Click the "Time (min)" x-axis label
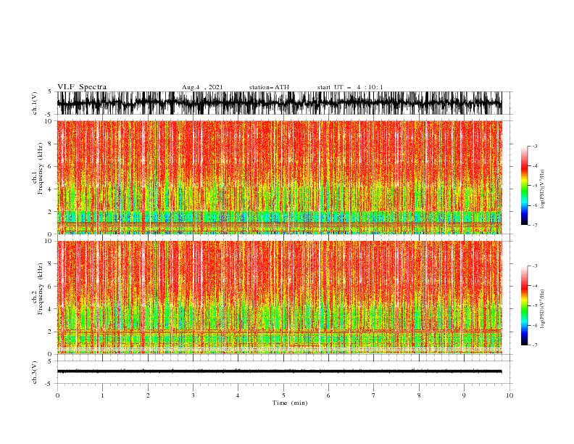574x444 pixels. click(290, 403)
